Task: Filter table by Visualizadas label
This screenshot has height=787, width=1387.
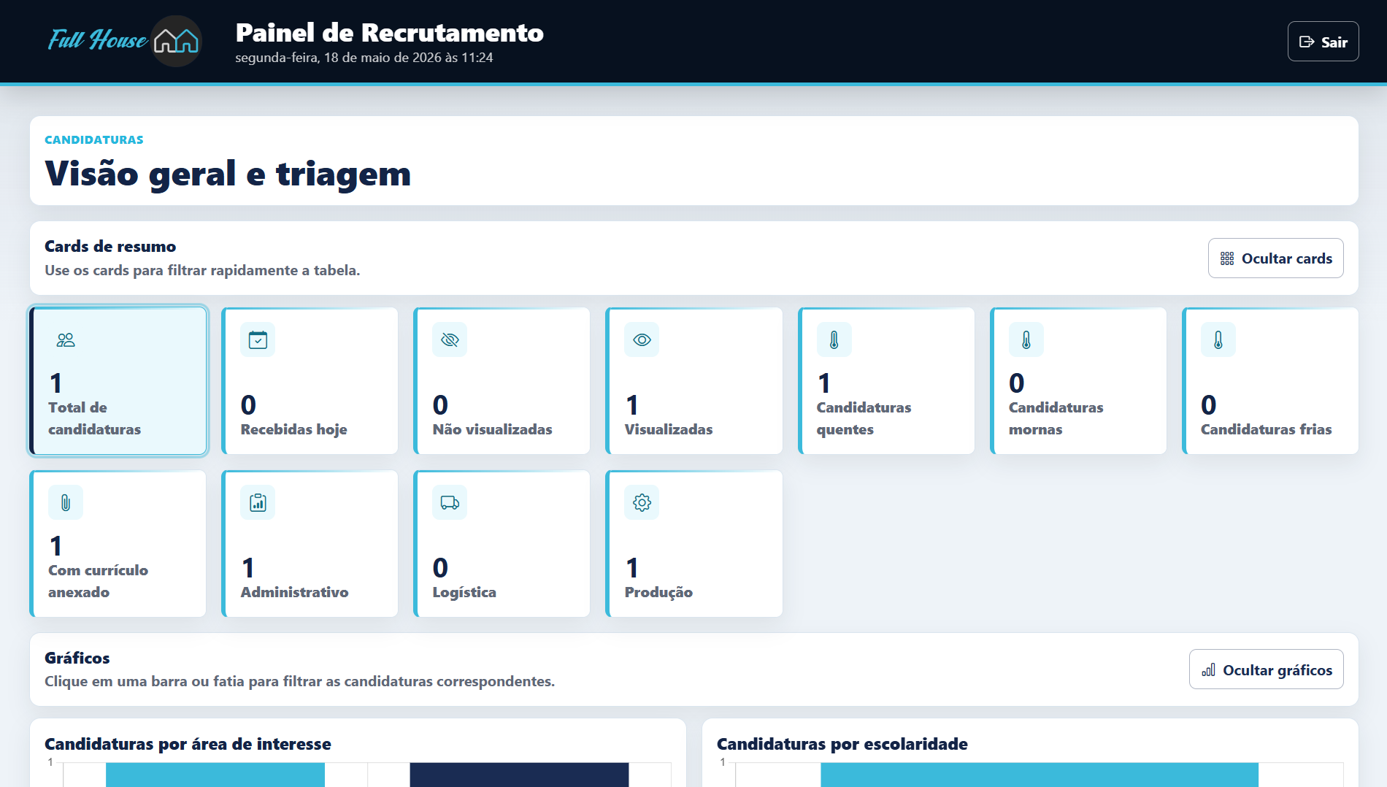Action: coord(668,429)
